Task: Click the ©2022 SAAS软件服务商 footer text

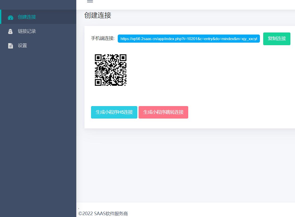Action: pos(103,213)
